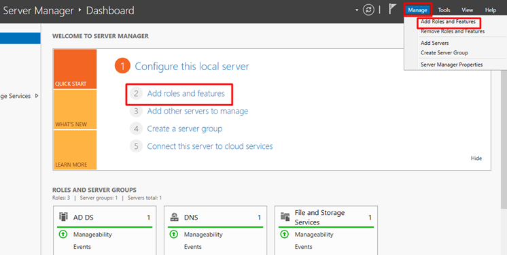Click the vertical scrollbar on right edge
The height and width of the screenshot is (255, 507).
pyautogui.click(x=504, y=129)
